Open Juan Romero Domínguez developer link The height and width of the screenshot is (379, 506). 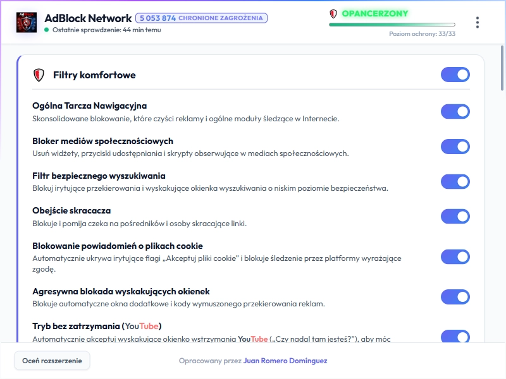point(285,361)
